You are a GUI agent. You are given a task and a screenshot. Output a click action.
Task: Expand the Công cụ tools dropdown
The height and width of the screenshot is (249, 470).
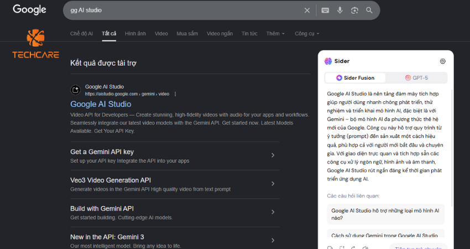[x=307, y=34]
